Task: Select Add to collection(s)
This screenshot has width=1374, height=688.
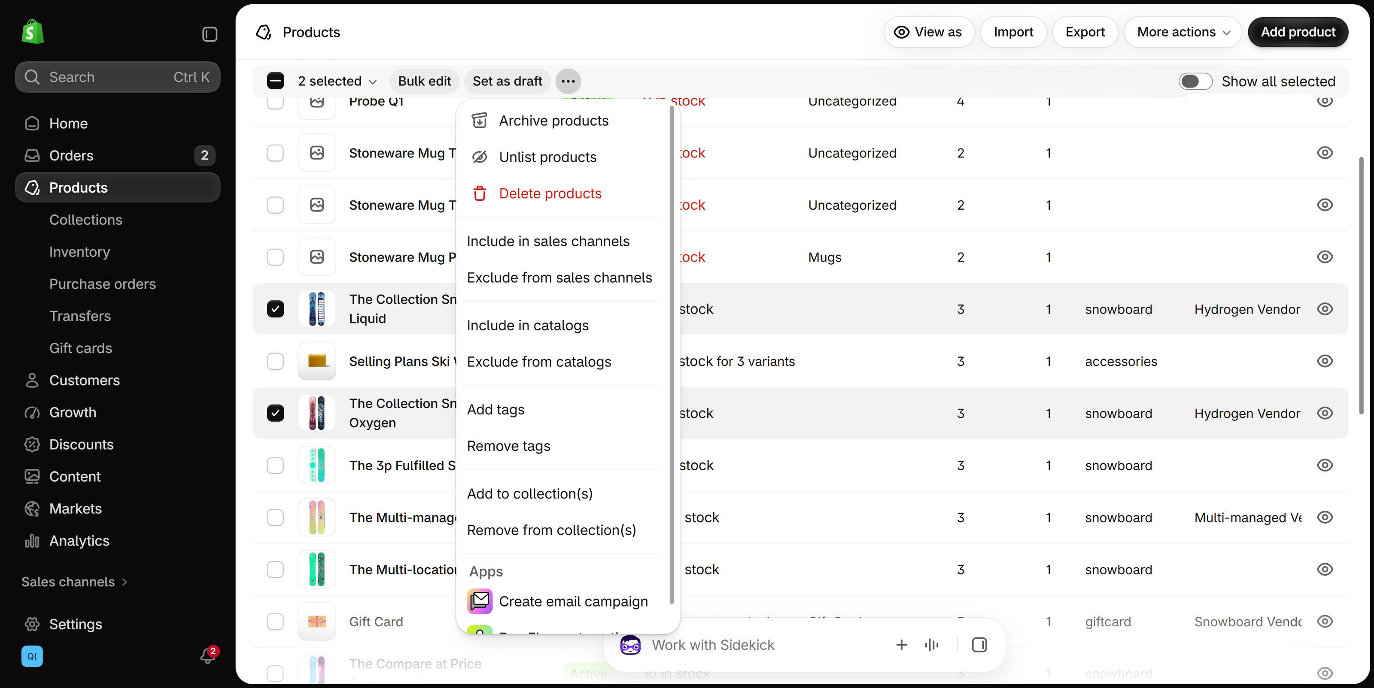Action: coord(560,494)
